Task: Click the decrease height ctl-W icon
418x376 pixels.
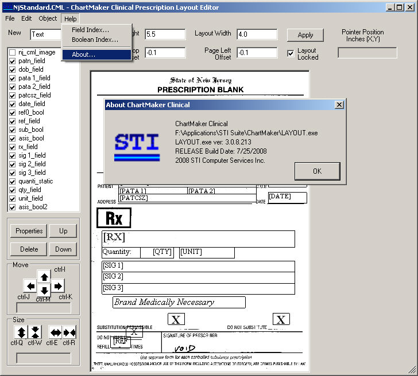Action: 35,332
